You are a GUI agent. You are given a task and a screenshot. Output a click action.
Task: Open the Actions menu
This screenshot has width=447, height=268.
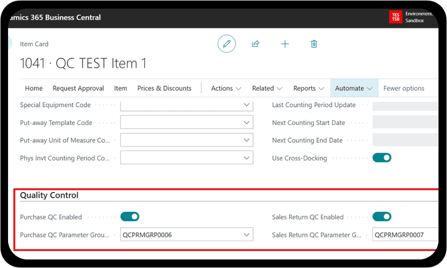pos(226,88)
